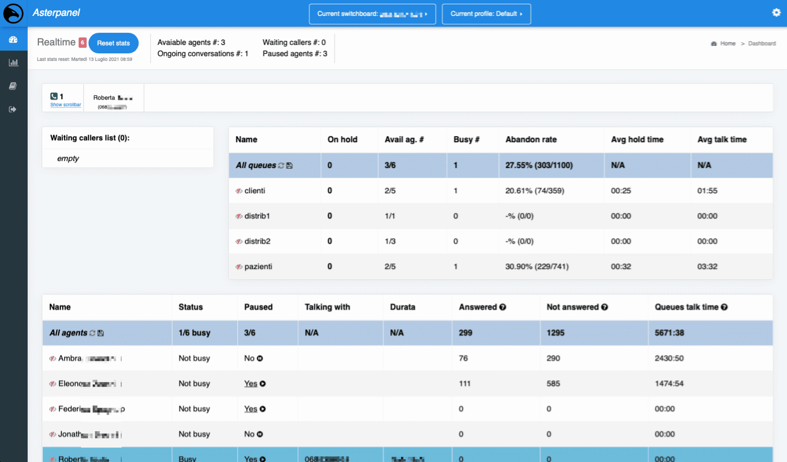This screenshot has width=787, height=462.
Task: Refresh the All queues row
Action: (x=281, y=166)
